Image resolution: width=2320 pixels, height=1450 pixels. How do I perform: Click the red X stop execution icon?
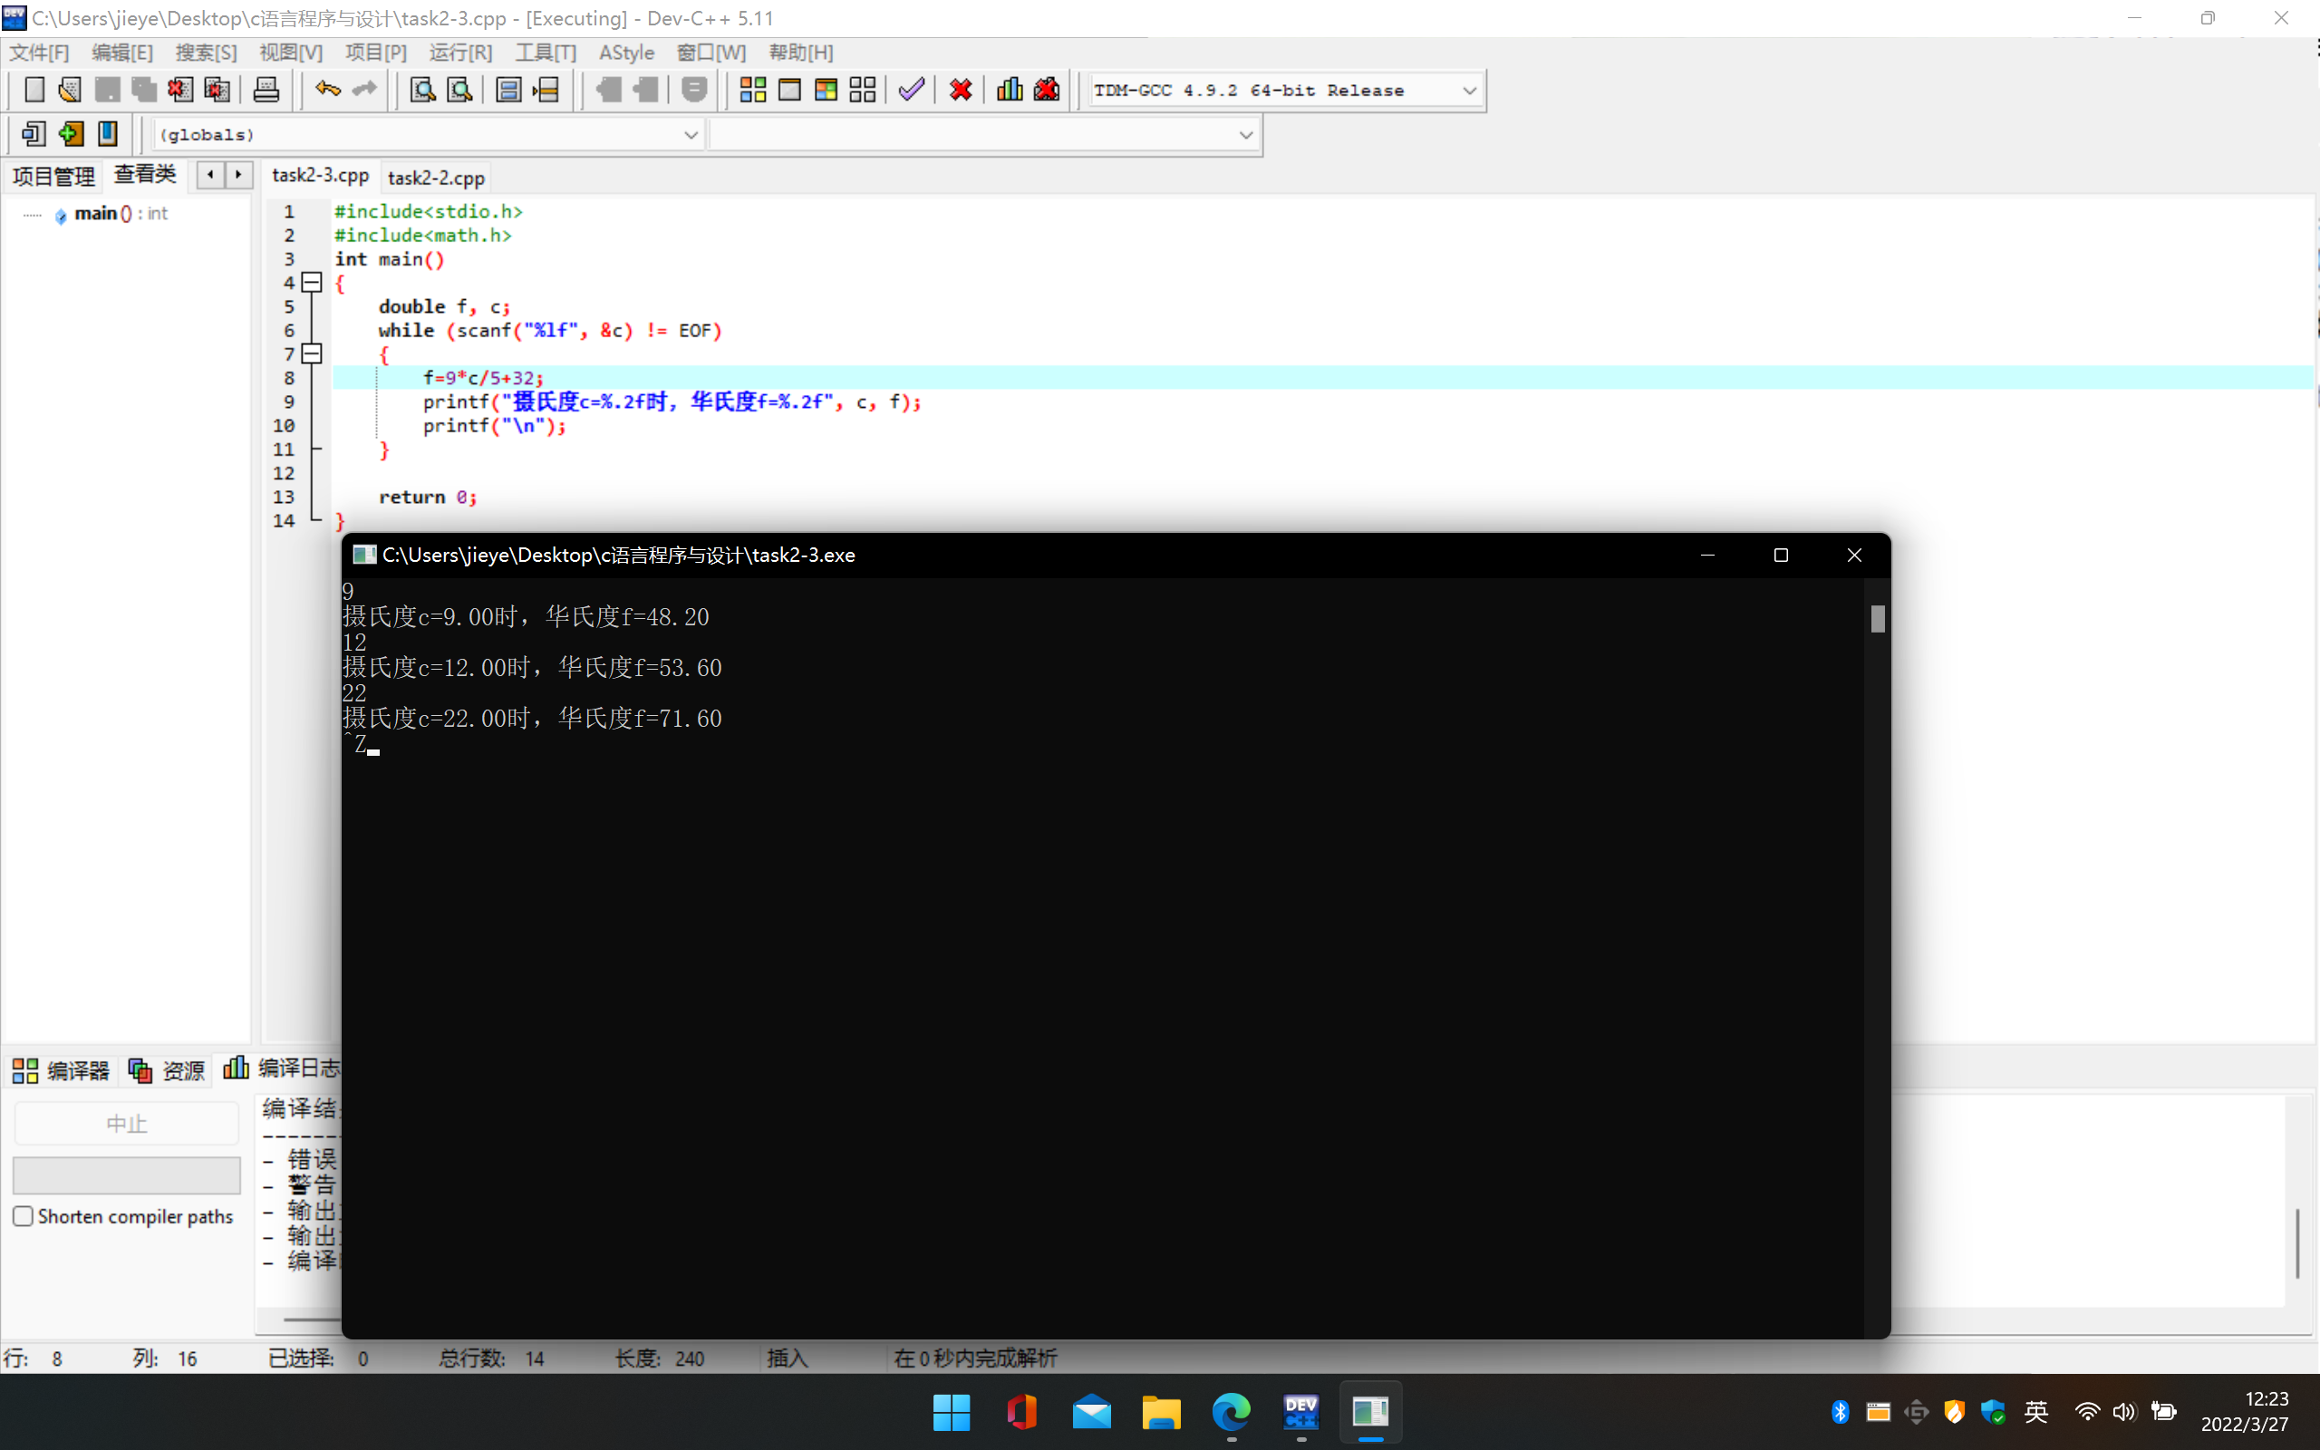tap(961, 90)
